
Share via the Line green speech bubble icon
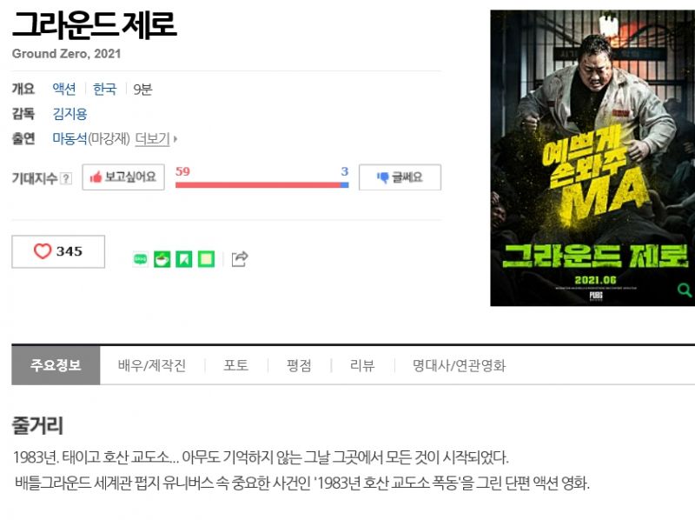pyautogui.click(x=141, y=258)
